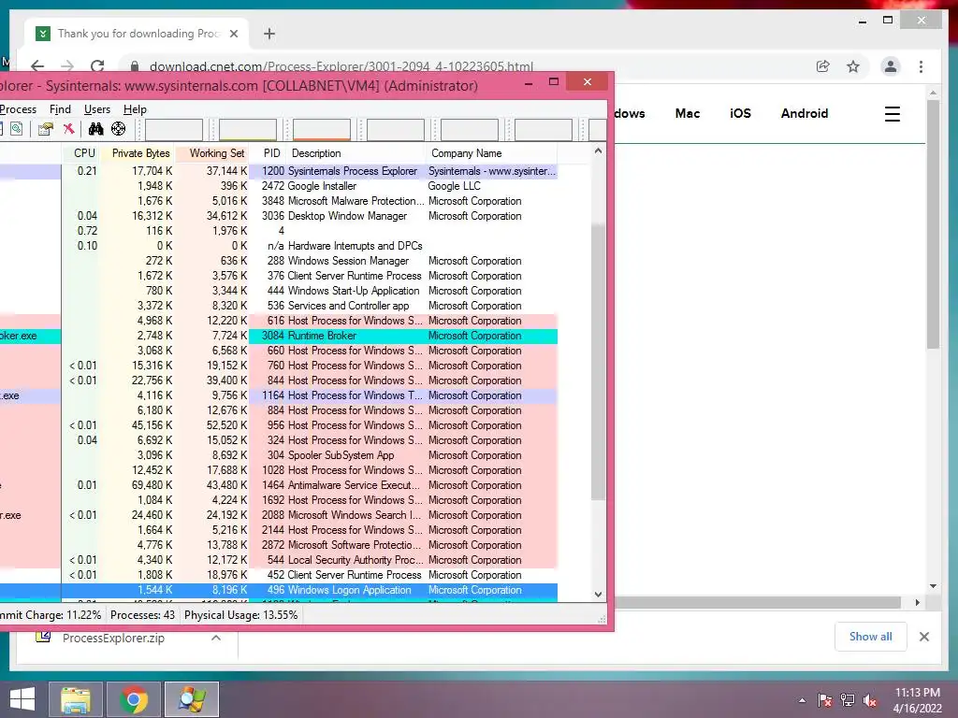Viewport: 958px width, 718px height.
Task: Select crosshair Find Window's Process target icon
Action: [119, 129]
